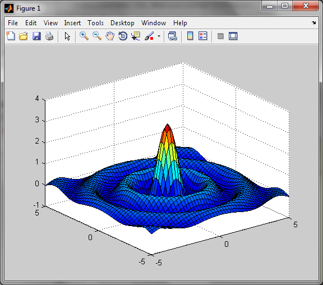Click the New Figure icon

(11, 36)
